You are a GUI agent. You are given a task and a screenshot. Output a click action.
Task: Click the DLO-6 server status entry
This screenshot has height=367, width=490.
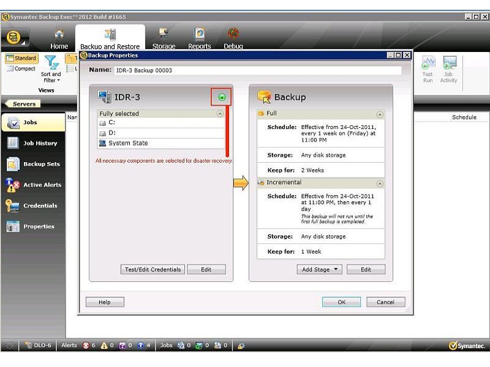[39, 346]
